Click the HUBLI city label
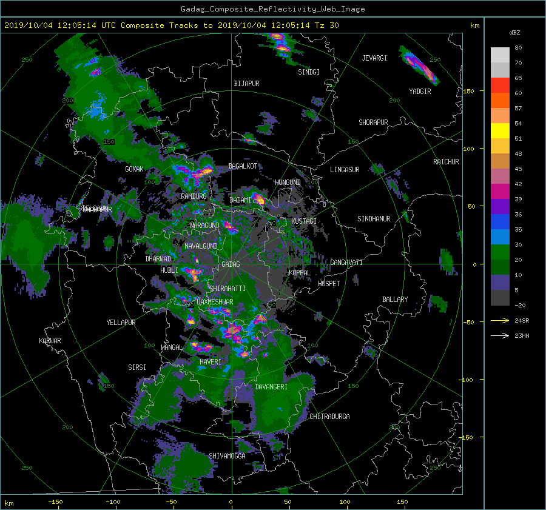The height and width of the screenshot is (510, 546). click(169, 270)
